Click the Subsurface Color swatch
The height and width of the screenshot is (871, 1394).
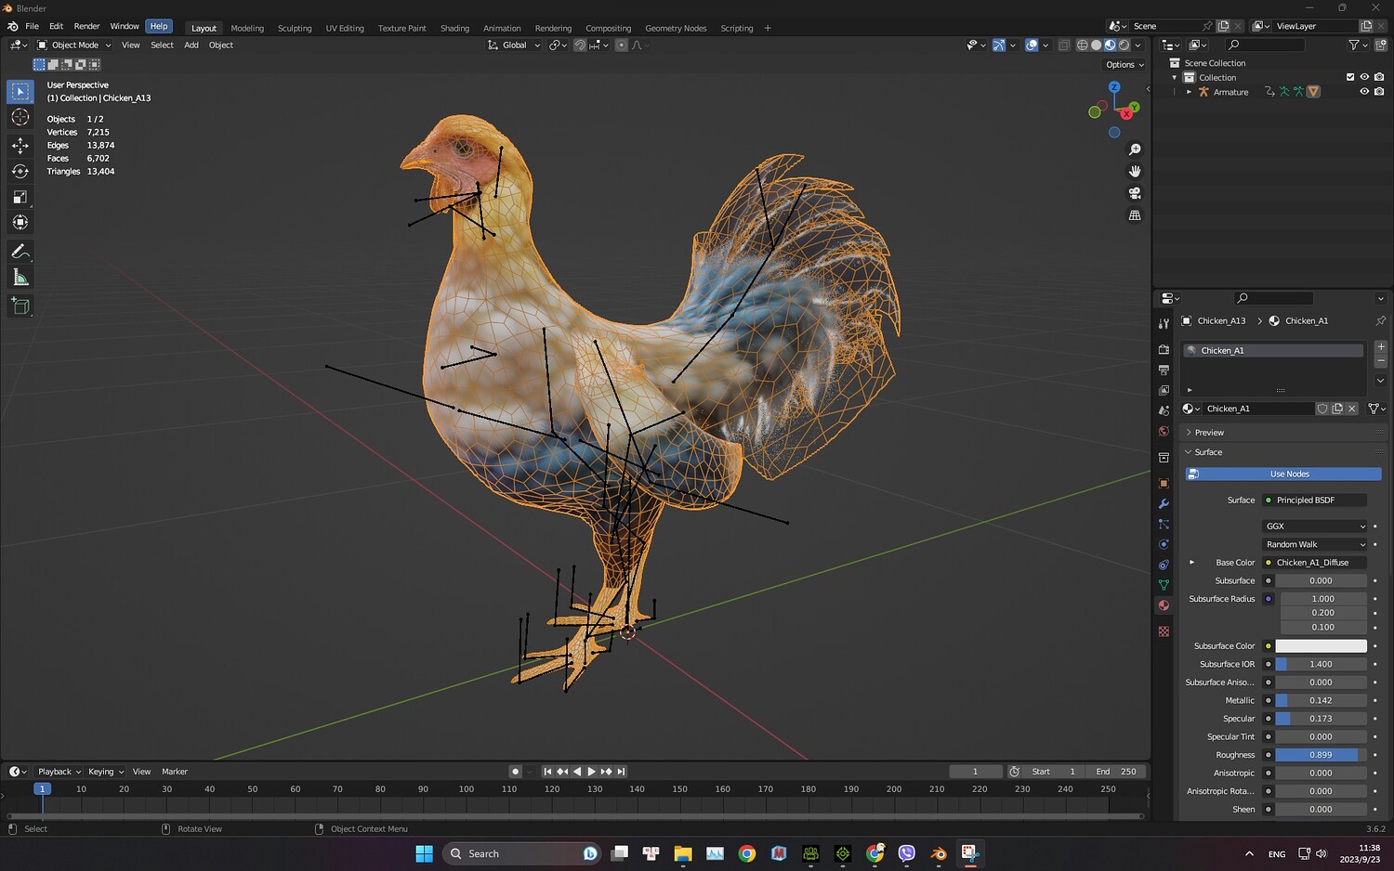[1321, 646]
